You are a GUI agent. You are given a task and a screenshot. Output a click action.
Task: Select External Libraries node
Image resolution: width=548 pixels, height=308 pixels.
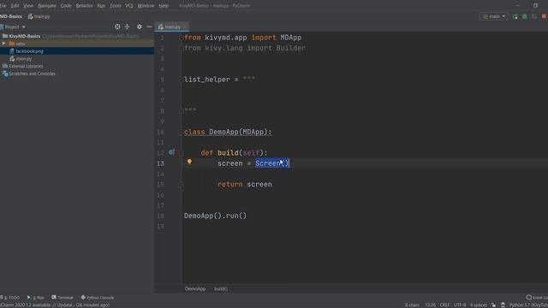coord(26,66)
